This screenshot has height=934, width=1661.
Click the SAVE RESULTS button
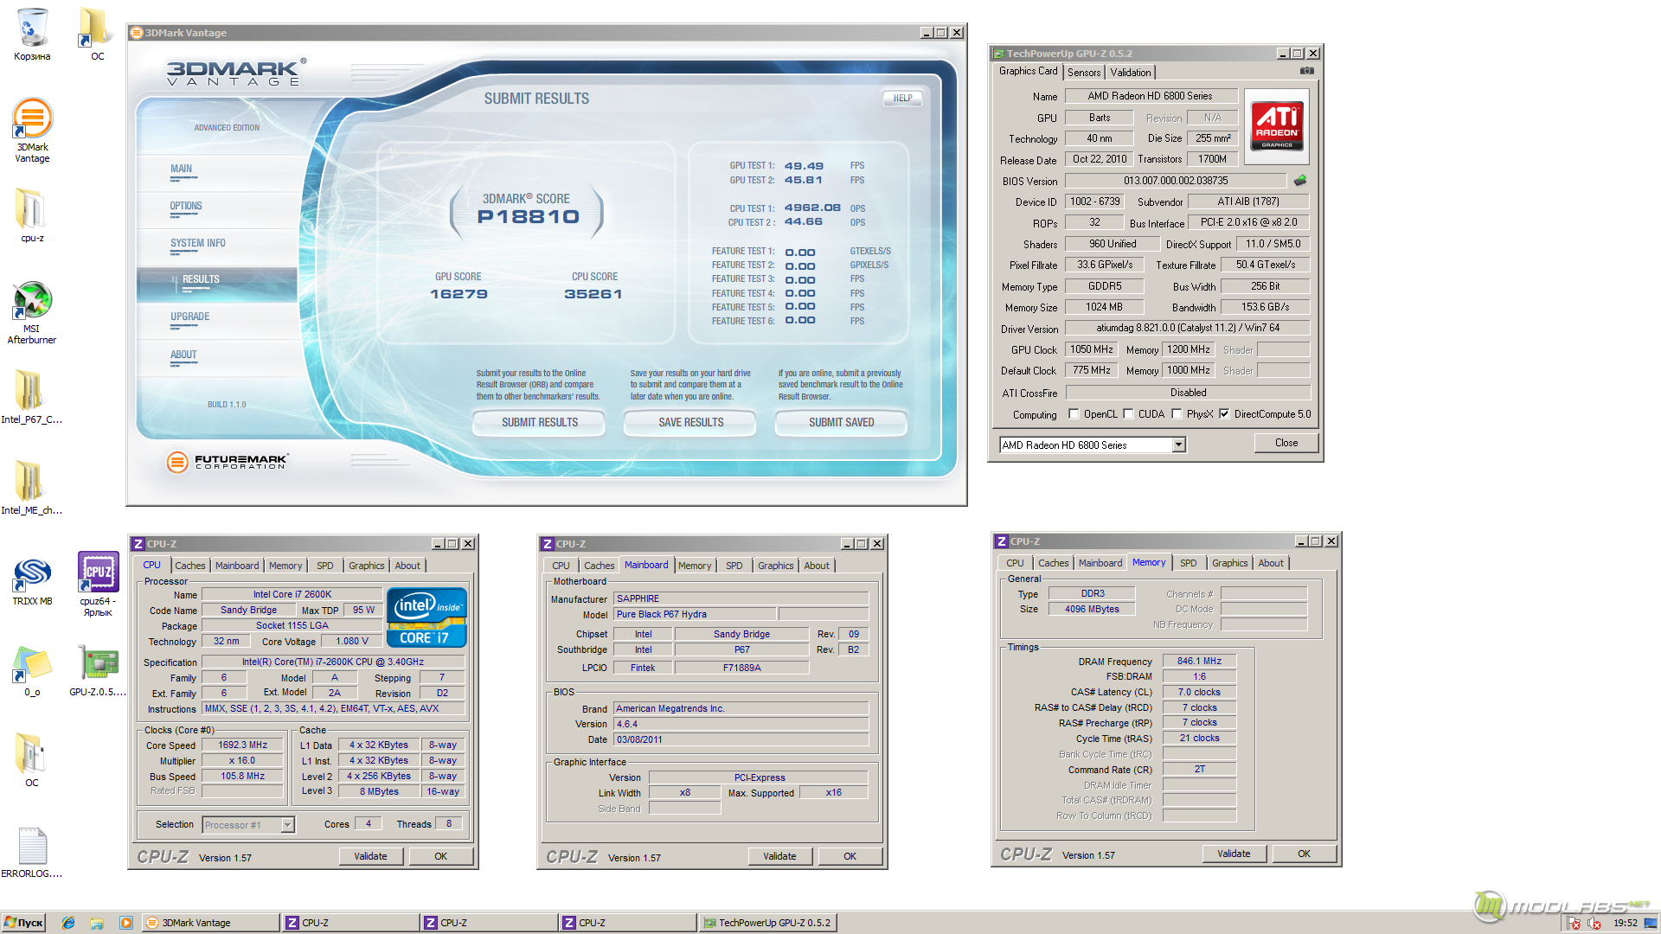click(x=690, y=423)
